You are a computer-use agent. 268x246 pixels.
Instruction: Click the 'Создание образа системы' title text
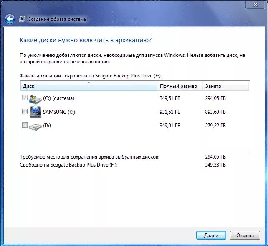(58, 19)
